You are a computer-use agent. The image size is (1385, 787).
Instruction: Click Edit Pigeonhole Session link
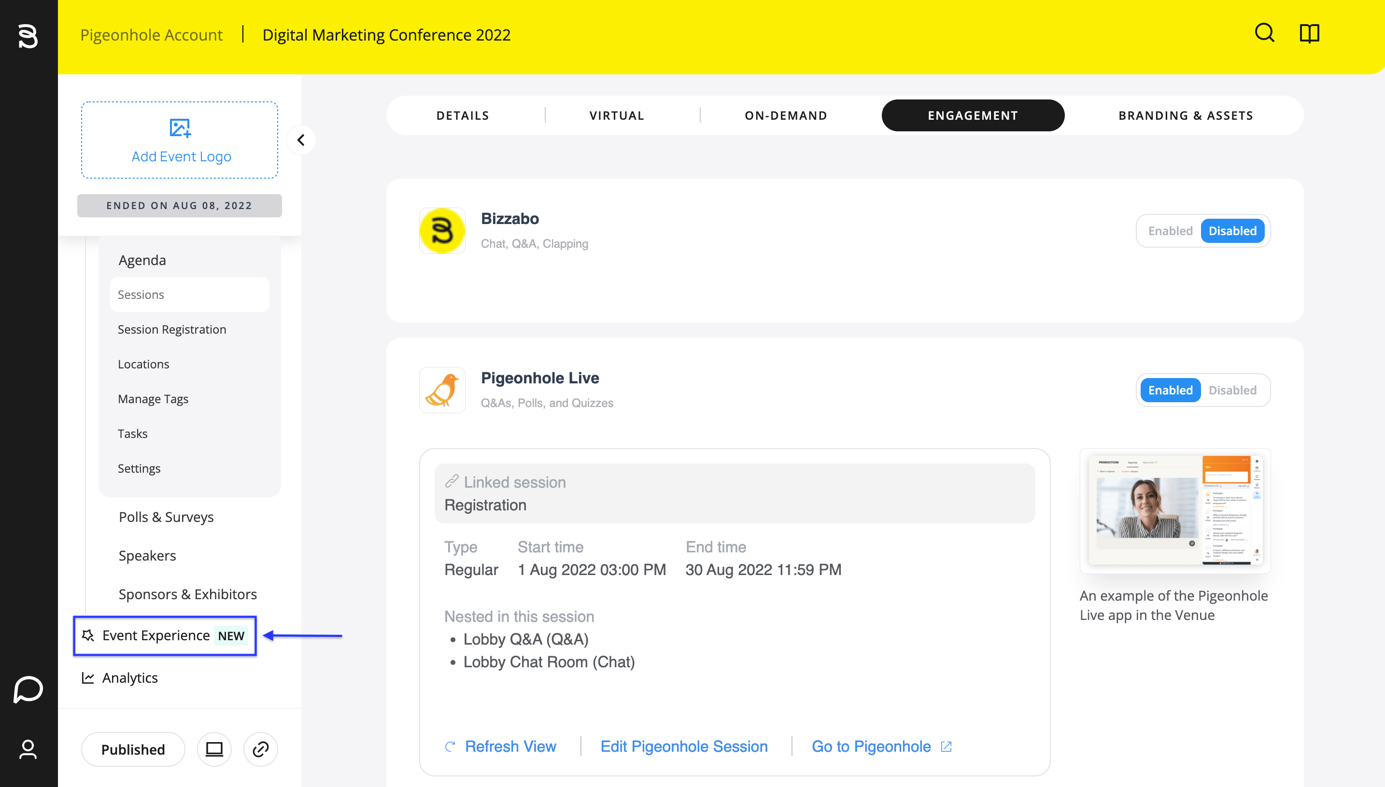point(684,746)
